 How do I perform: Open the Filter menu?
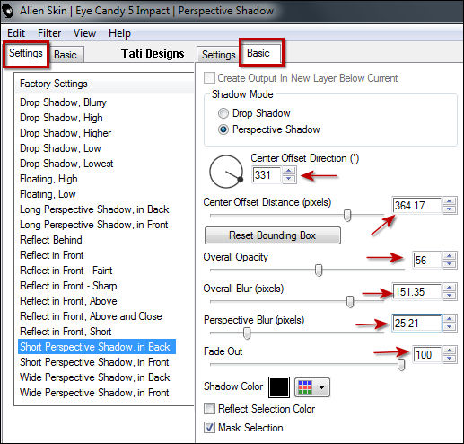pos(49,33)
